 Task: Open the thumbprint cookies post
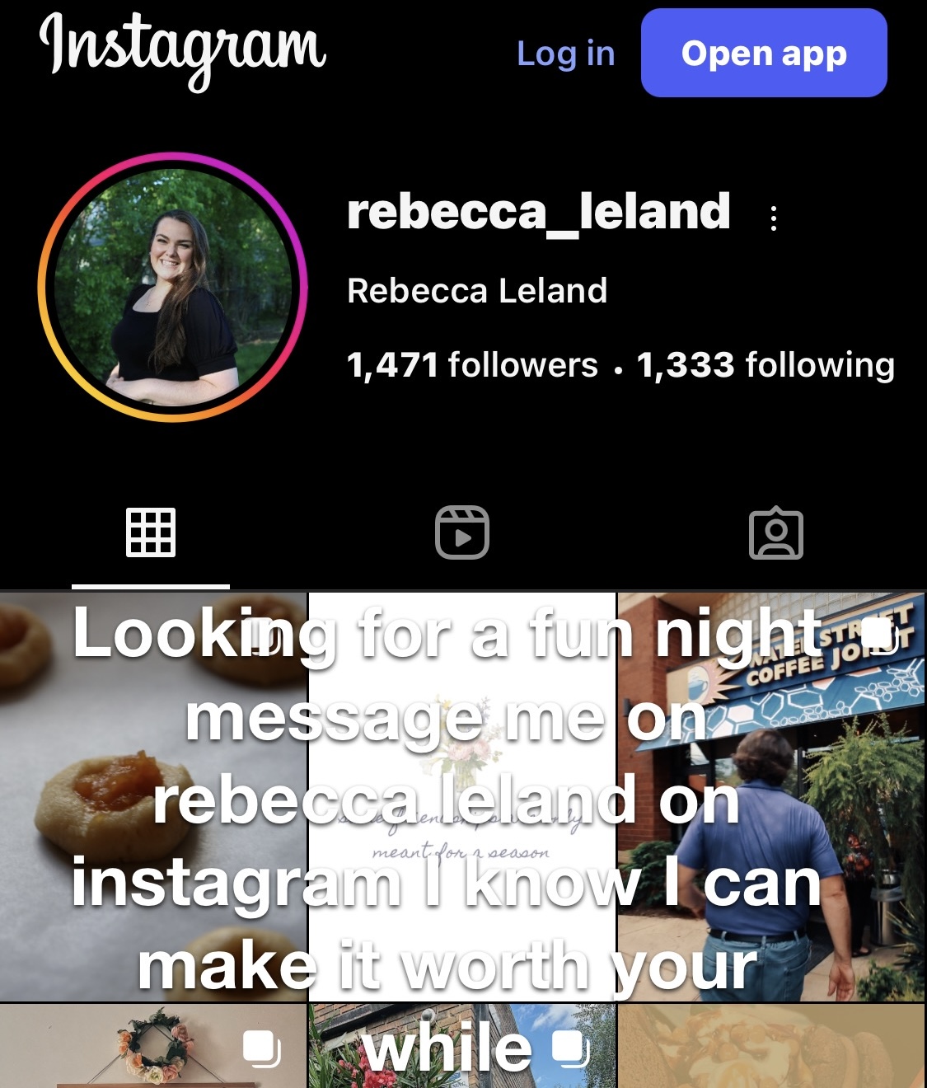pyautogui.click(x=153, y=796)
